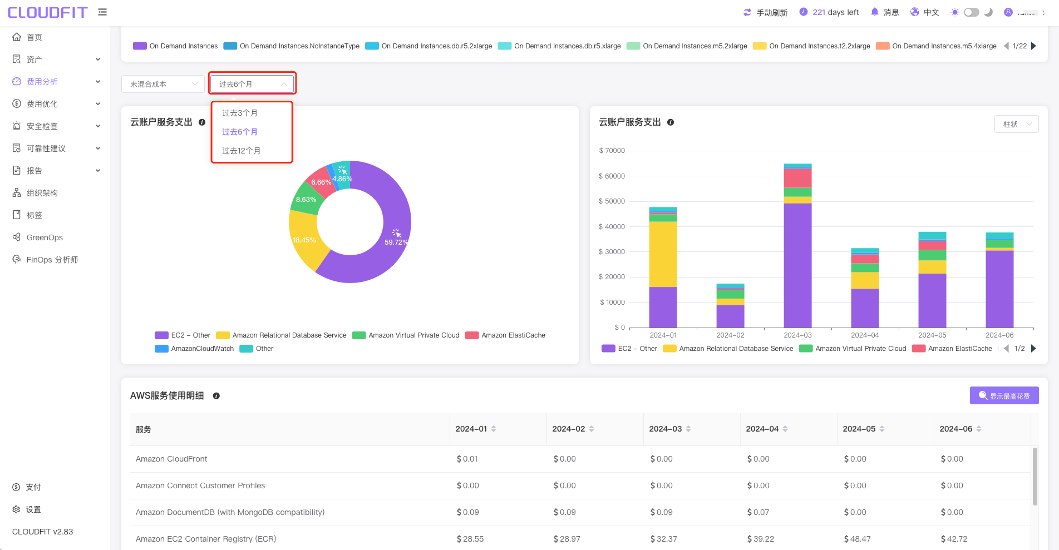
Task: Go to next page of bar legend
Action: pyautogui.click(x=1033, y=349)
